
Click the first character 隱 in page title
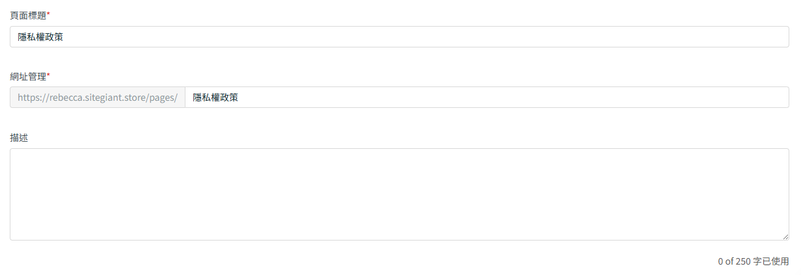[x=22, y=37]
